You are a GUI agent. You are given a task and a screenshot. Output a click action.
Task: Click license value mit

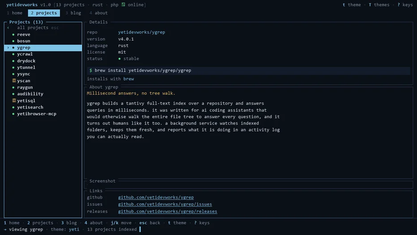pyautogui.click(x=122, y=52)
